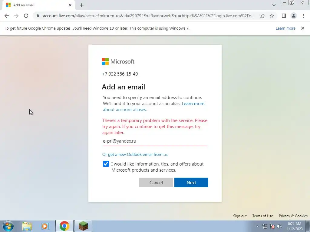Minimize the Chrome window
The image size is (310, 232).
point(285,2)
